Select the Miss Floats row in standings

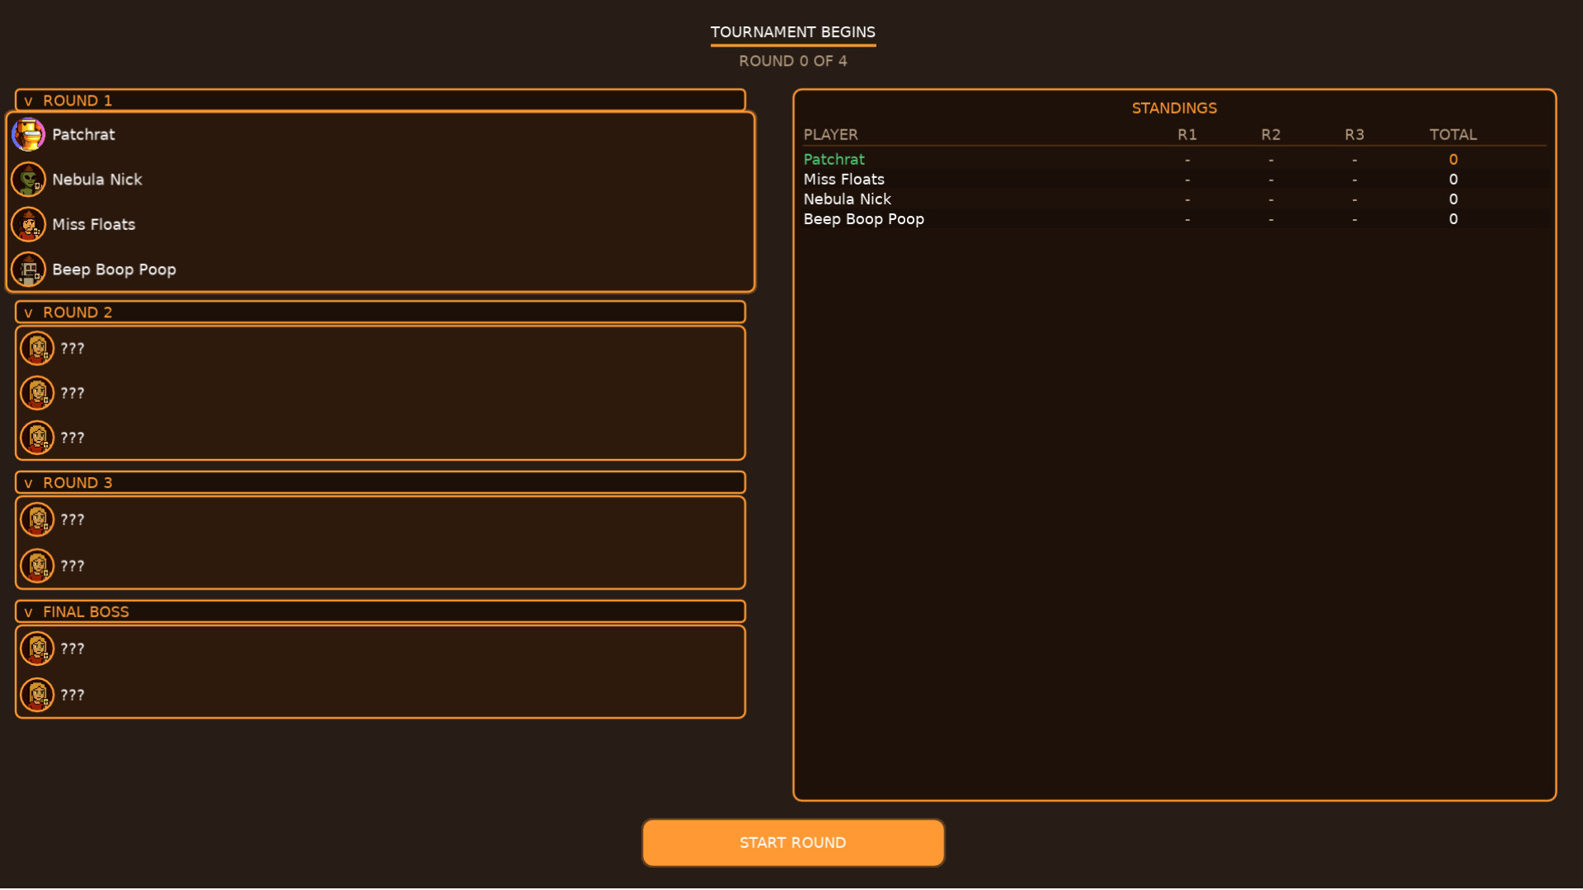(844, 179)
